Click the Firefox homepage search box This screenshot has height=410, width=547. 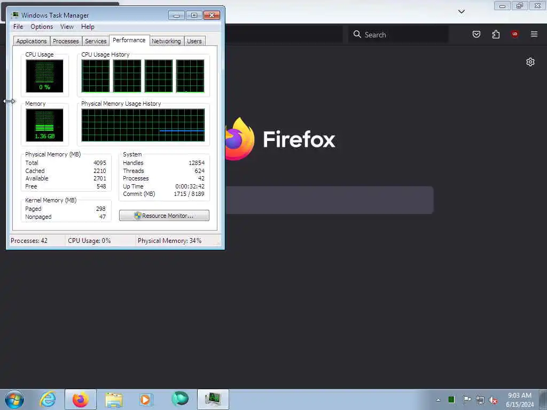[x=329, y=200]
